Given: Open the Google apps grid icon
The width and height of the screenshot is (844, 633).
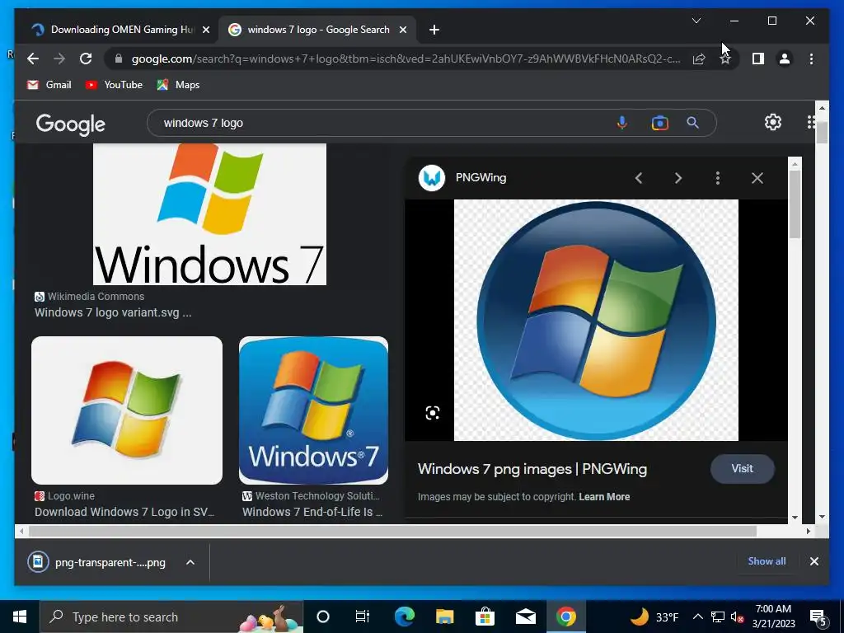Looking at the screenshot, I should pyautogui.click(x=811, y=122).
